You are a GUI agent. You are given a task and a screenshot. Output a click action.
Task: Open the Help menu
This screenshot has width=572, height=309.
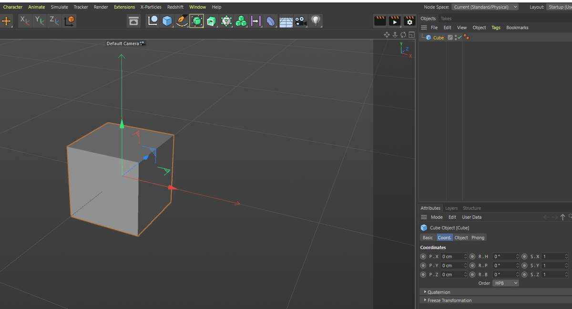click(216, 7)
